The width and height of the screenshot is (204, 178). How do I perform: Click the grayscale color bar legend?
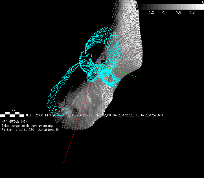tap(171, 7)
